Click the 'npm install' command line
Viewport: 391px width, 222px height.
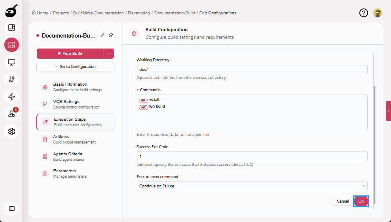(x=149, y=100)
